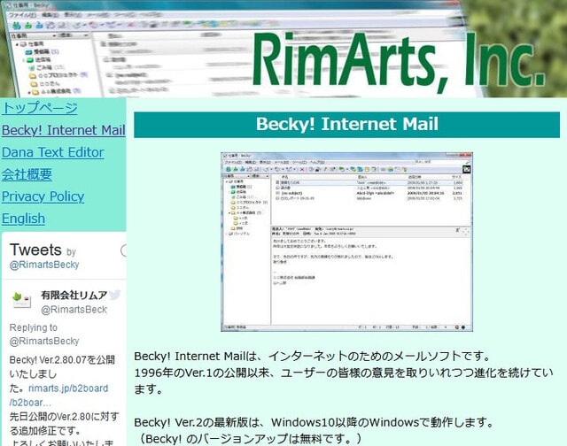The image size is (567, 446).
Task: Click the tweet author avatar icon
Action: pyautogui.click(x=21, y=301)
